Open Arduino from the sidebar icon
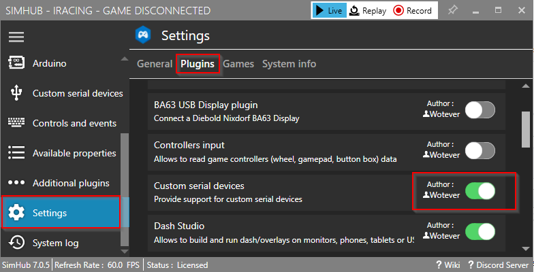The width and height of the screenshot is (534, 272). click(16, 63)
